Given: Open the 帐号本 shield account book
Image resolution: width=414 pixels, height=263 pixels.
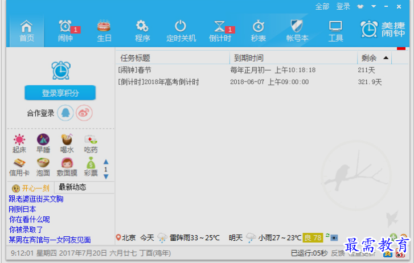Looking at the screenshot, I should 297,31.
